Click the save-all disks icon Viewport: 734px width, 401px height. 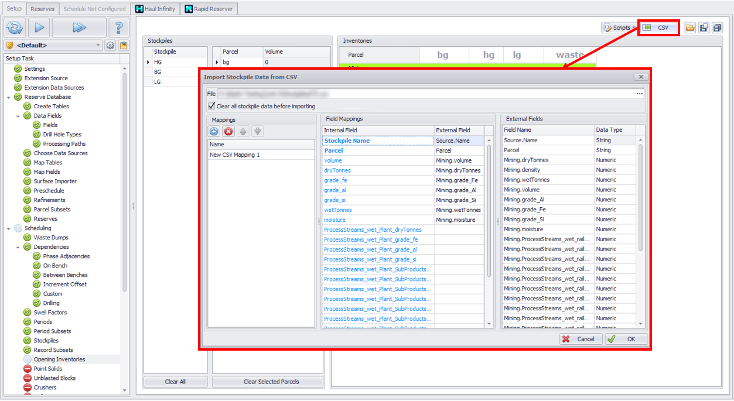717,28
